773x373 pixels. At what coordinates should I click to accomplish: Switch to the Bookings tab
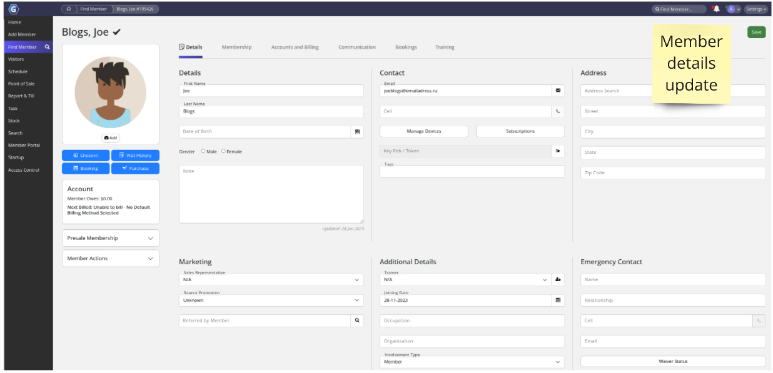[x=406, y=47]
